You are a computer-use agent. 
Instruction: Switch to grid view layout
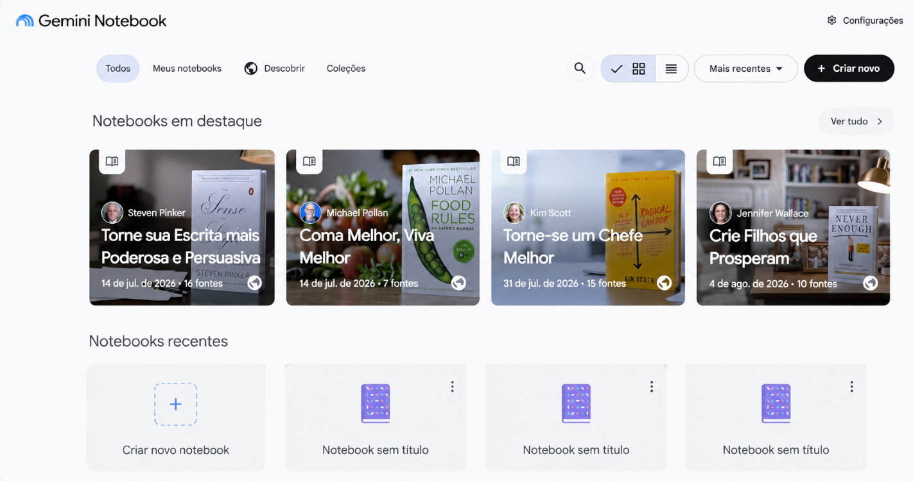628,69
